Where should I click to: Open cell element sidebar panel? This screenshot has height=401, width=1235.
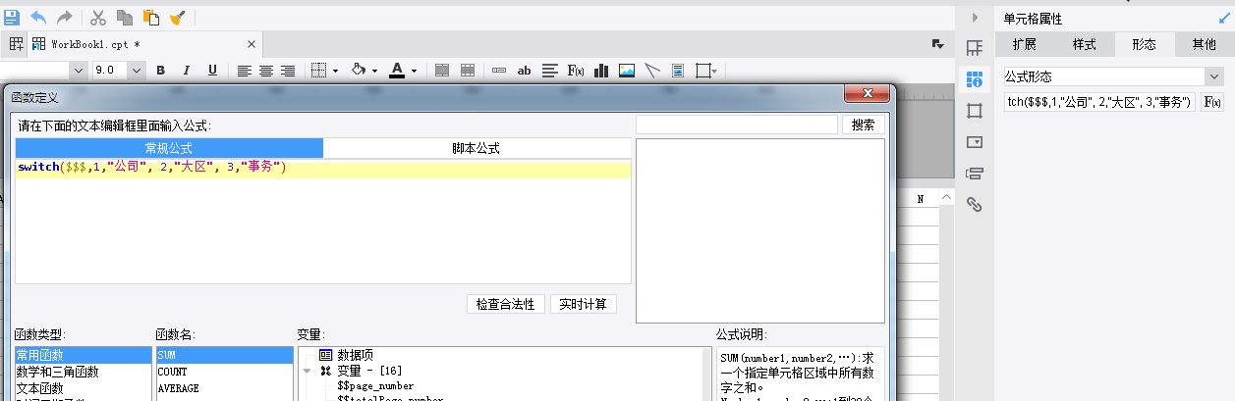coord(974,48)
